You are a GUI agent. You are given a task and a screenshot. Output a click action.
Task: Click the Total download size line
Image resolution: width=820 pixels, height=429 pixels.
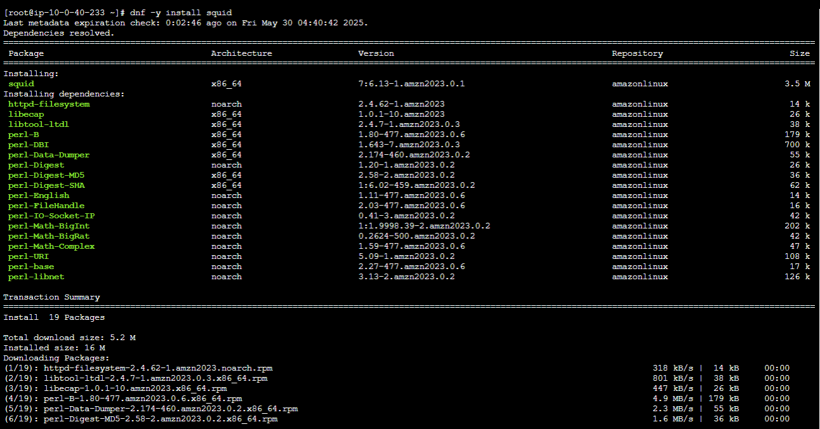[x=69, y=338]
